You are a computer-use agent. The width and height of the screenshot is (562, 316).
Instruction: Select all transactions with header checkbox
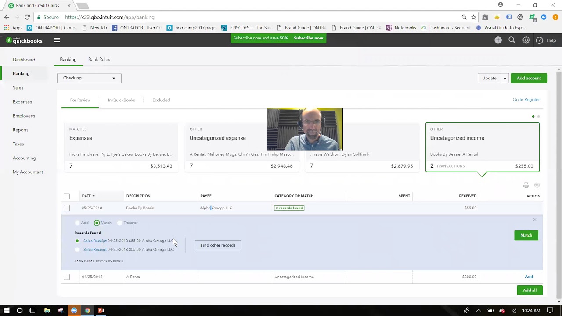(67, 196)
